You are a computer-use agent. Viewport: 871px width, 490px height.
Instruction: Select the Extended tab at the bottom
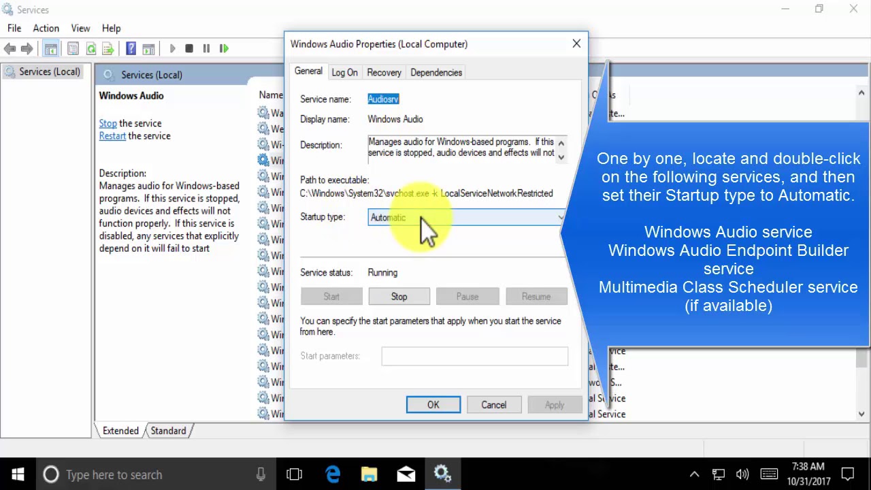(120, 430)
